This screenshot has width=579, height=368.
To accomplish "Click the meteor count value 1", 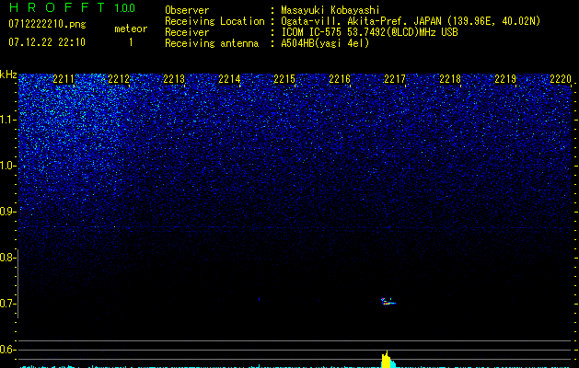I will tap(131, 42).
